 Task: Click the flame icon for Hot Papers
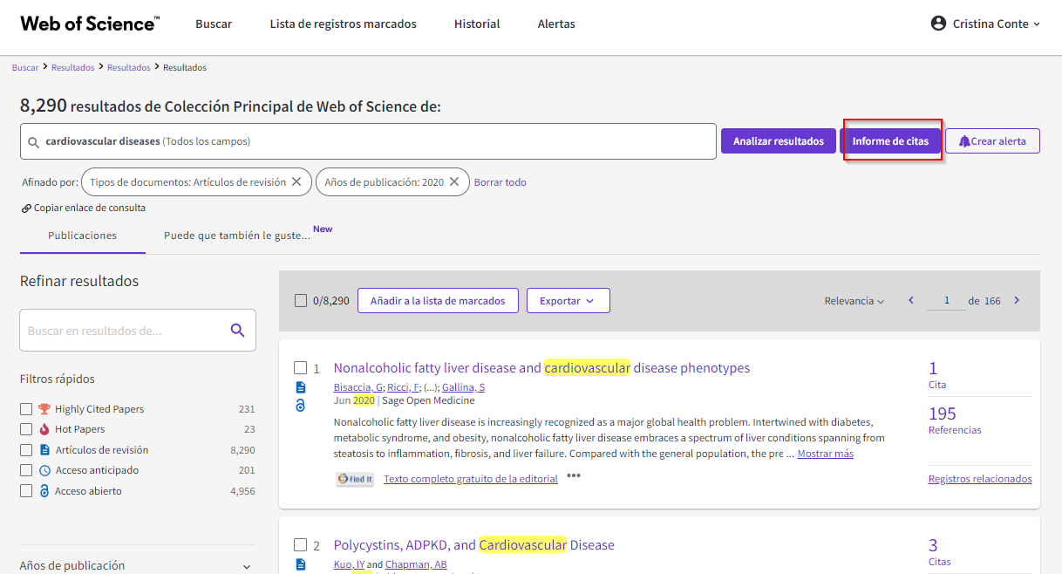coord(45,429)
